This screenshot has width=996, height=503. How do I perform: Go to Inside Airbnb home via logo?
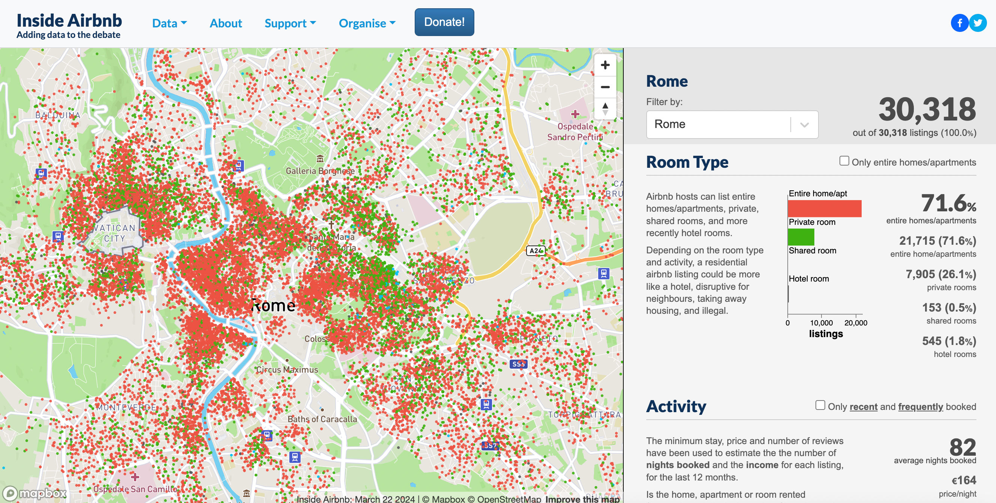(x=69, y=26)
